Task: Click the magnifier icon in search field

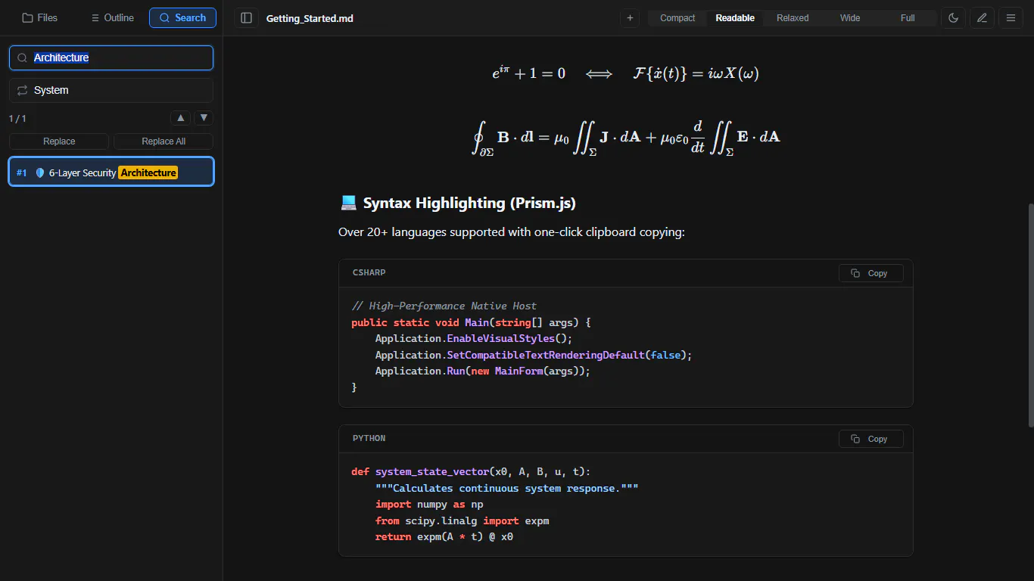Action: 23,57
